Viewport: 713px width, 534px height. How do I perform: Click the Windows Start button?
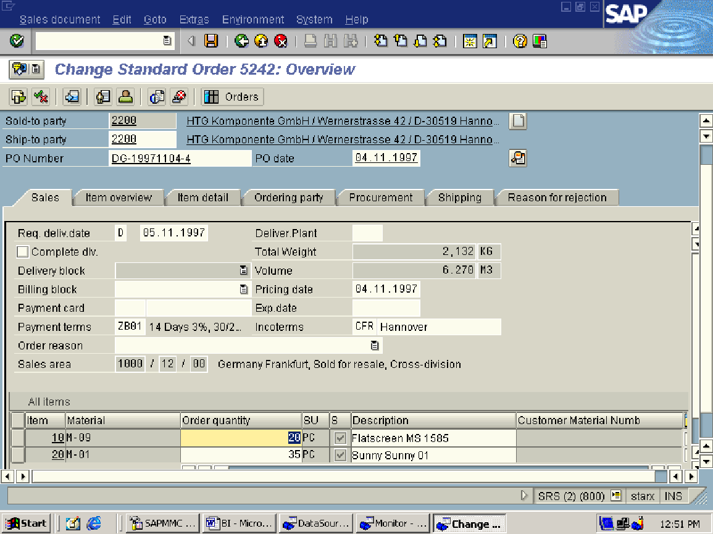(26, 524)
